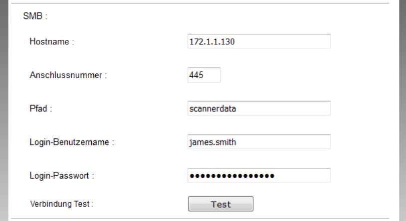Screen dimensions: 406x221
Task: Click the SMB section heading
Action: (35, 16)
